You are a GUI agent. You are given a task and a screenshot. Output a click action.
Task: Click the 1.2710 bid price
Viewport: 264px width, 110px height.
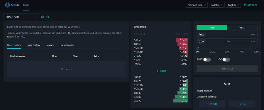183,101
